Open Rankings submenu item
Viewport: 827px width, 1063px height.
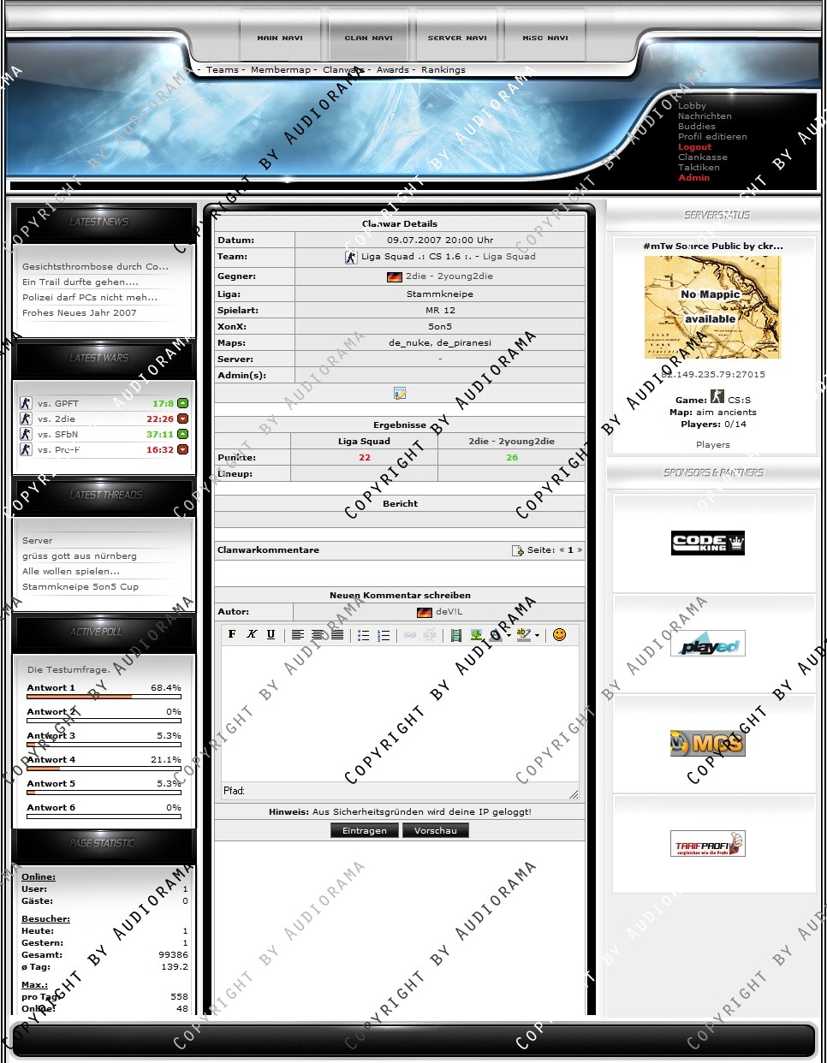[443, 70]
